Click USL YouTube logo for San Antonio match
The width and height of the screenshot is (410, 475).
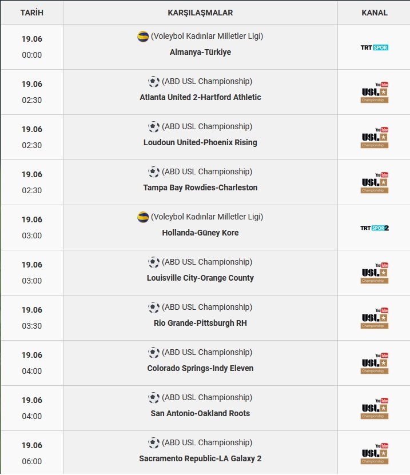[374, 408]
